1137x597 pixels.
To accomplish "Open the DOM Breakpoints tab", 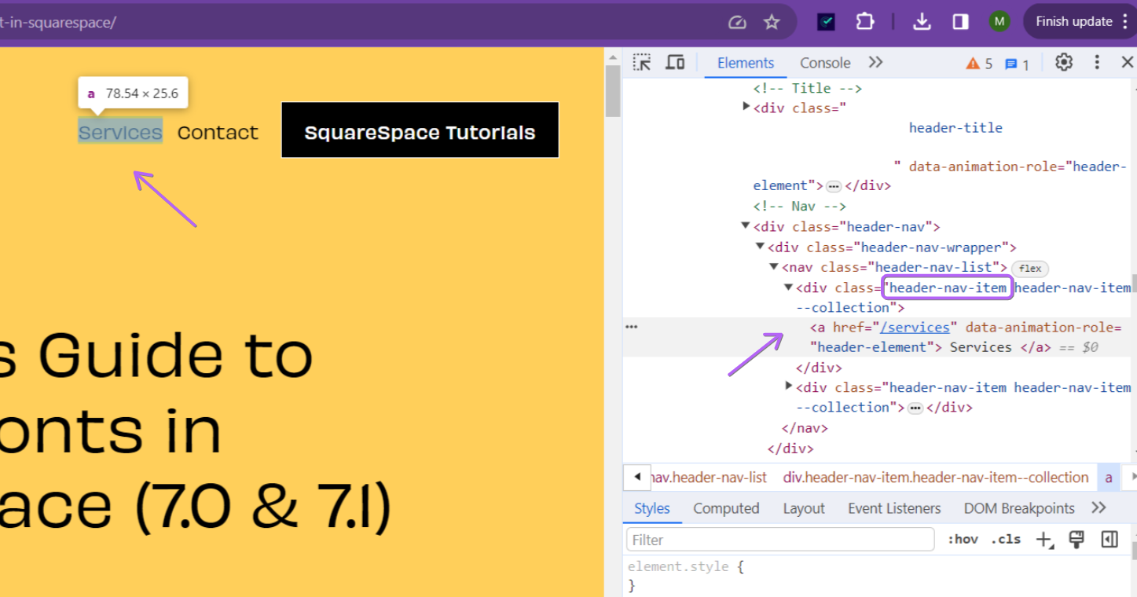I will pyautogui.click(x=1019, y=509).
